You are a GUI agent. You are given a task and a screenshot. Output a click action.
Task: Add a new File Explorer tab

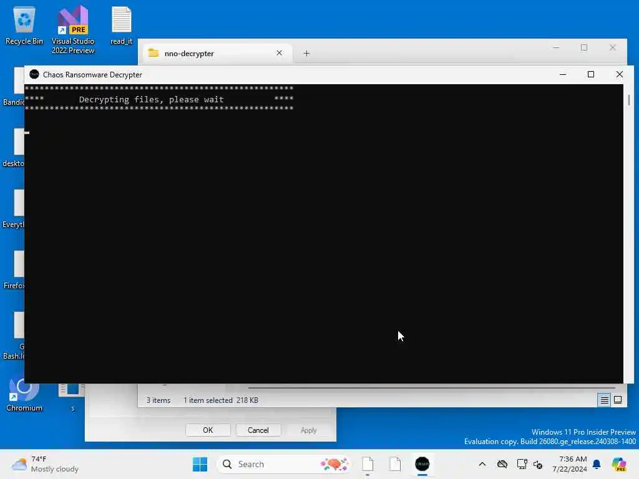[x=306, y=54]
